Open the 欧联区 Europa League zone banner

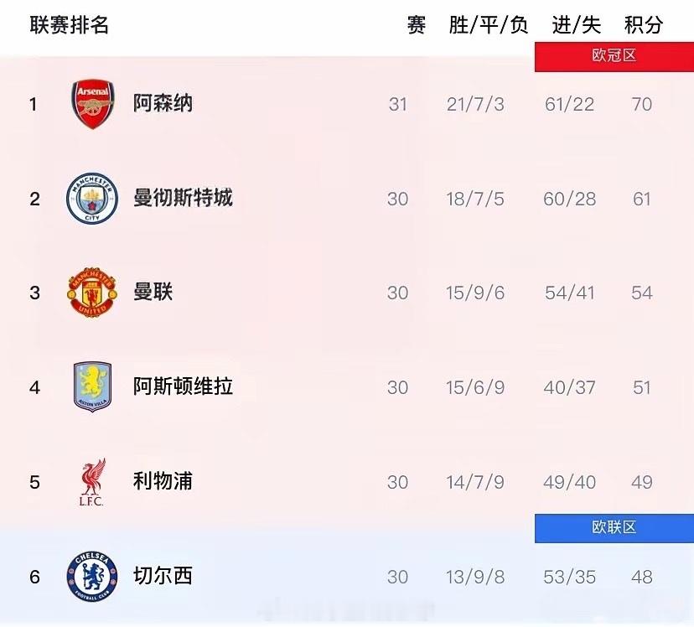point(614,527)
